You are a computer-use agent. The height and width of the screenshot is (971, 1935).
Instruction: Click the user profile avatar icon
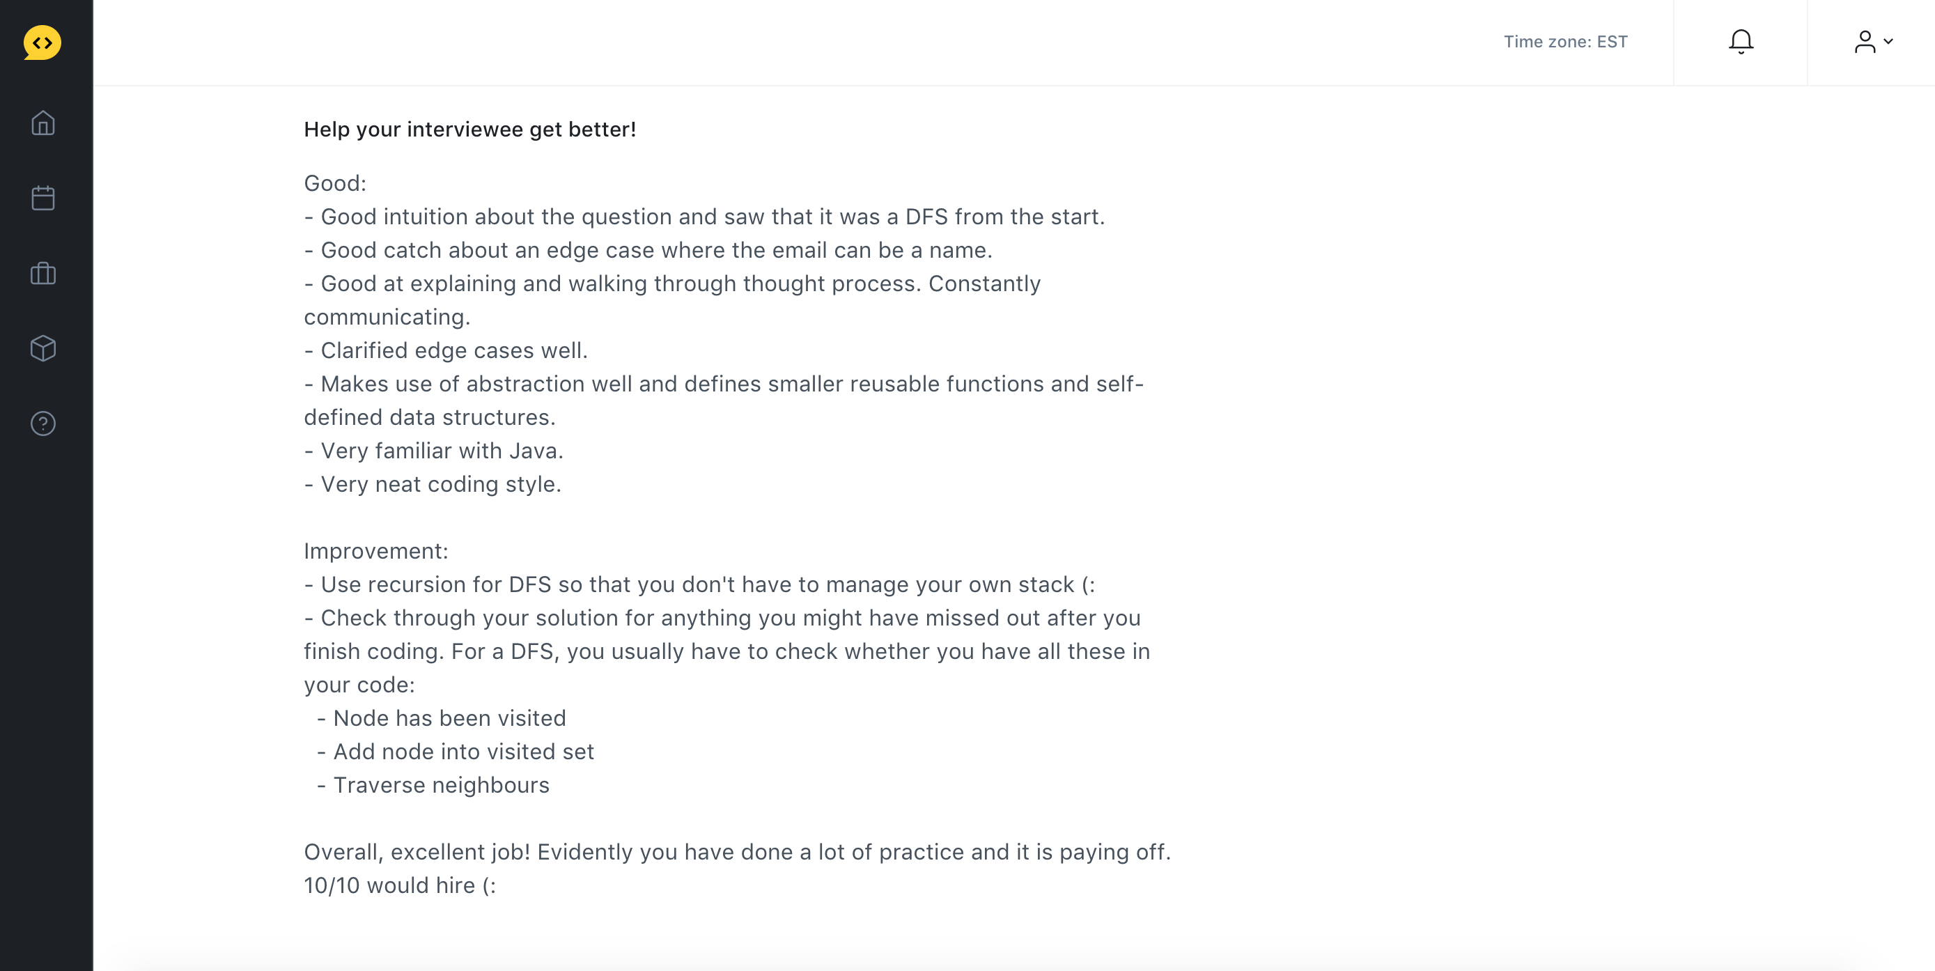click(x=1865, y=41)
